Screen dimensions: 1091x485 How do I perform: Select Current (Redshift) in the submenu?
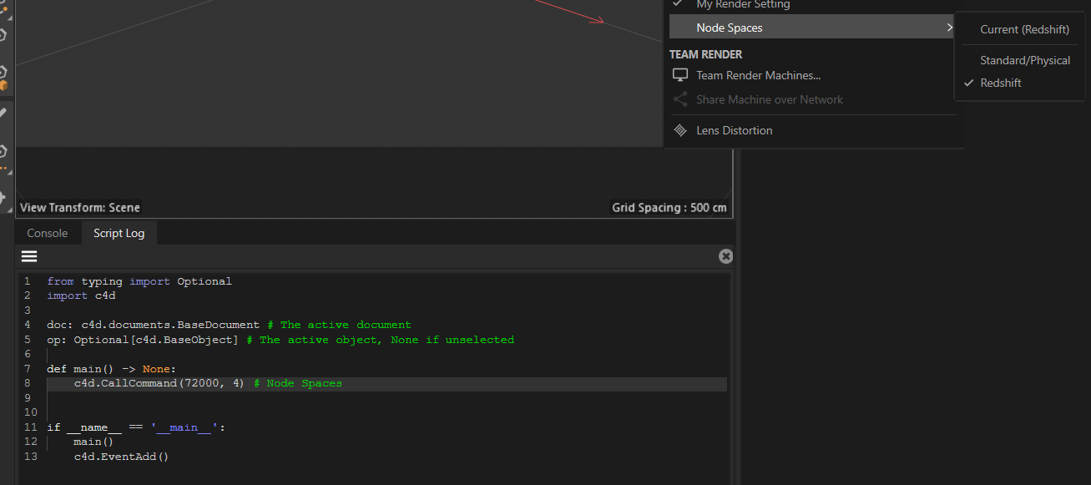pyautogui.click(x=1024, y=29)
